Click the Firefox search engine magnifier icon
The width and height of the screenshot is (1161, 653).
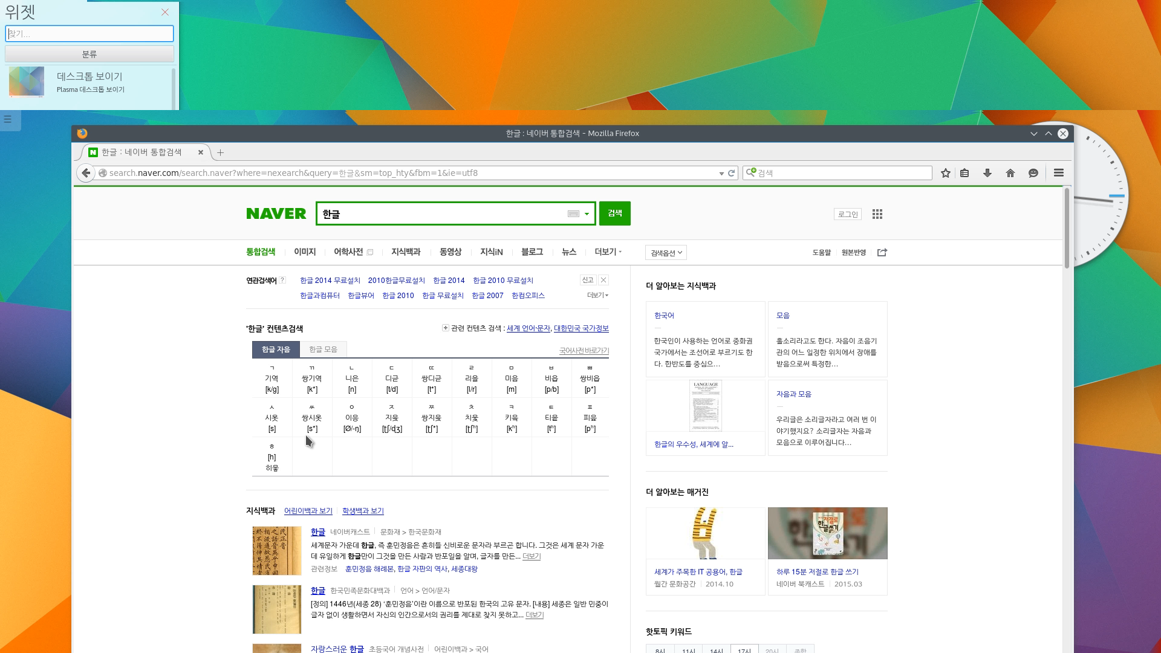(751, 172)
